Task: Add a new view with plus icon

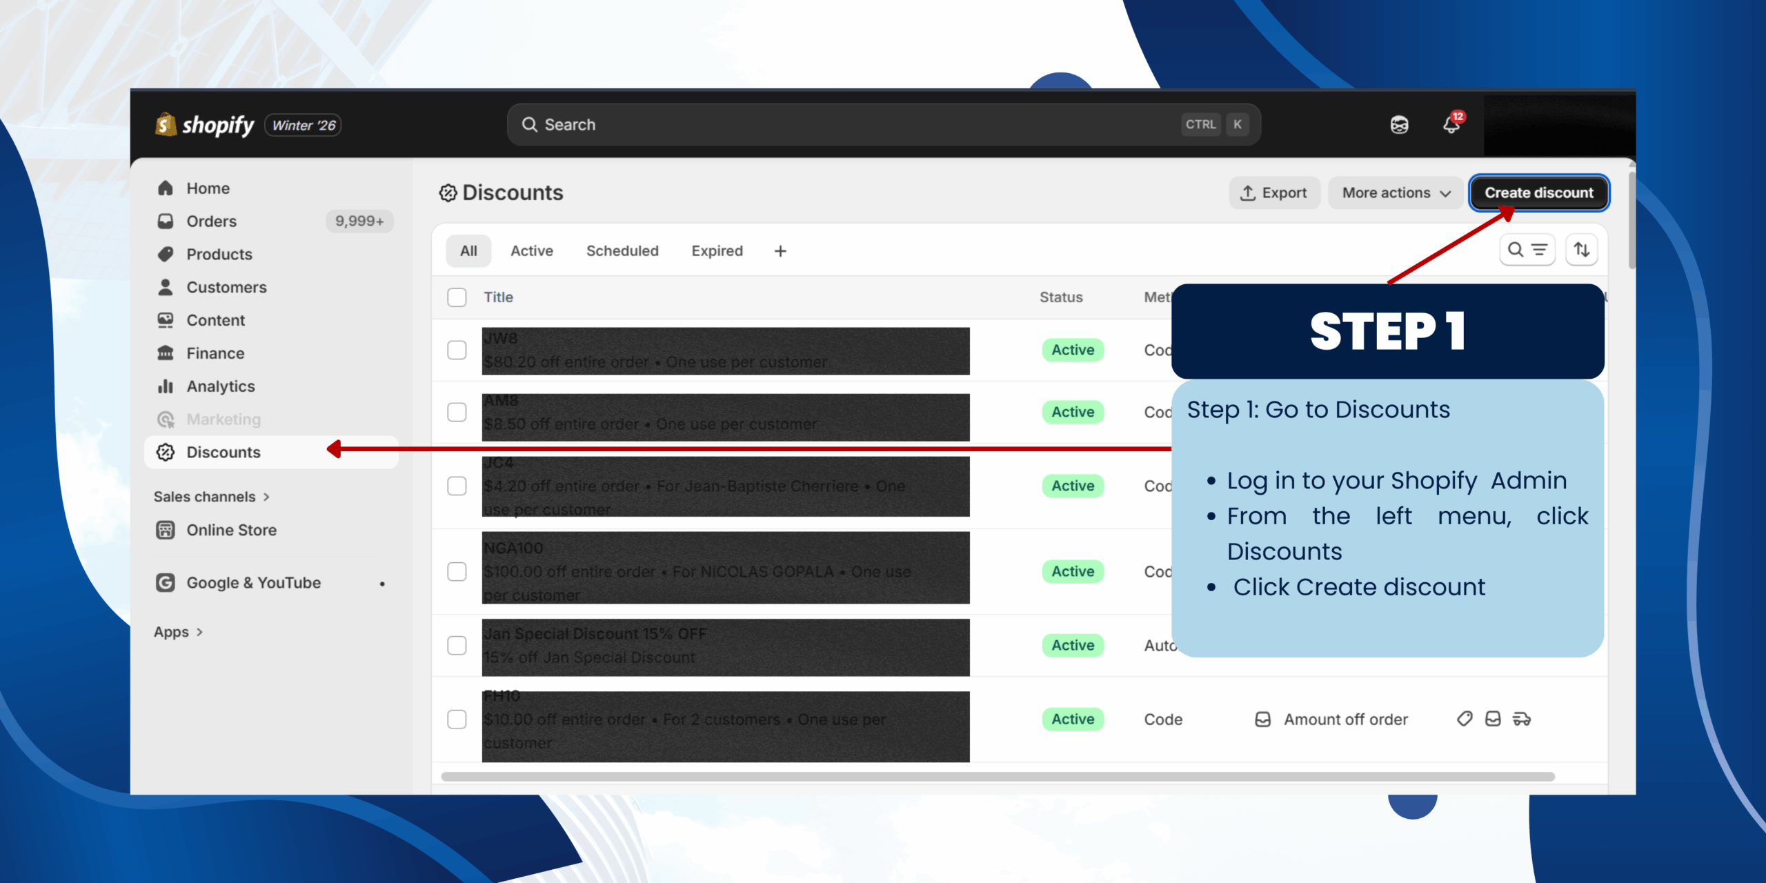Action: (780, 251)
